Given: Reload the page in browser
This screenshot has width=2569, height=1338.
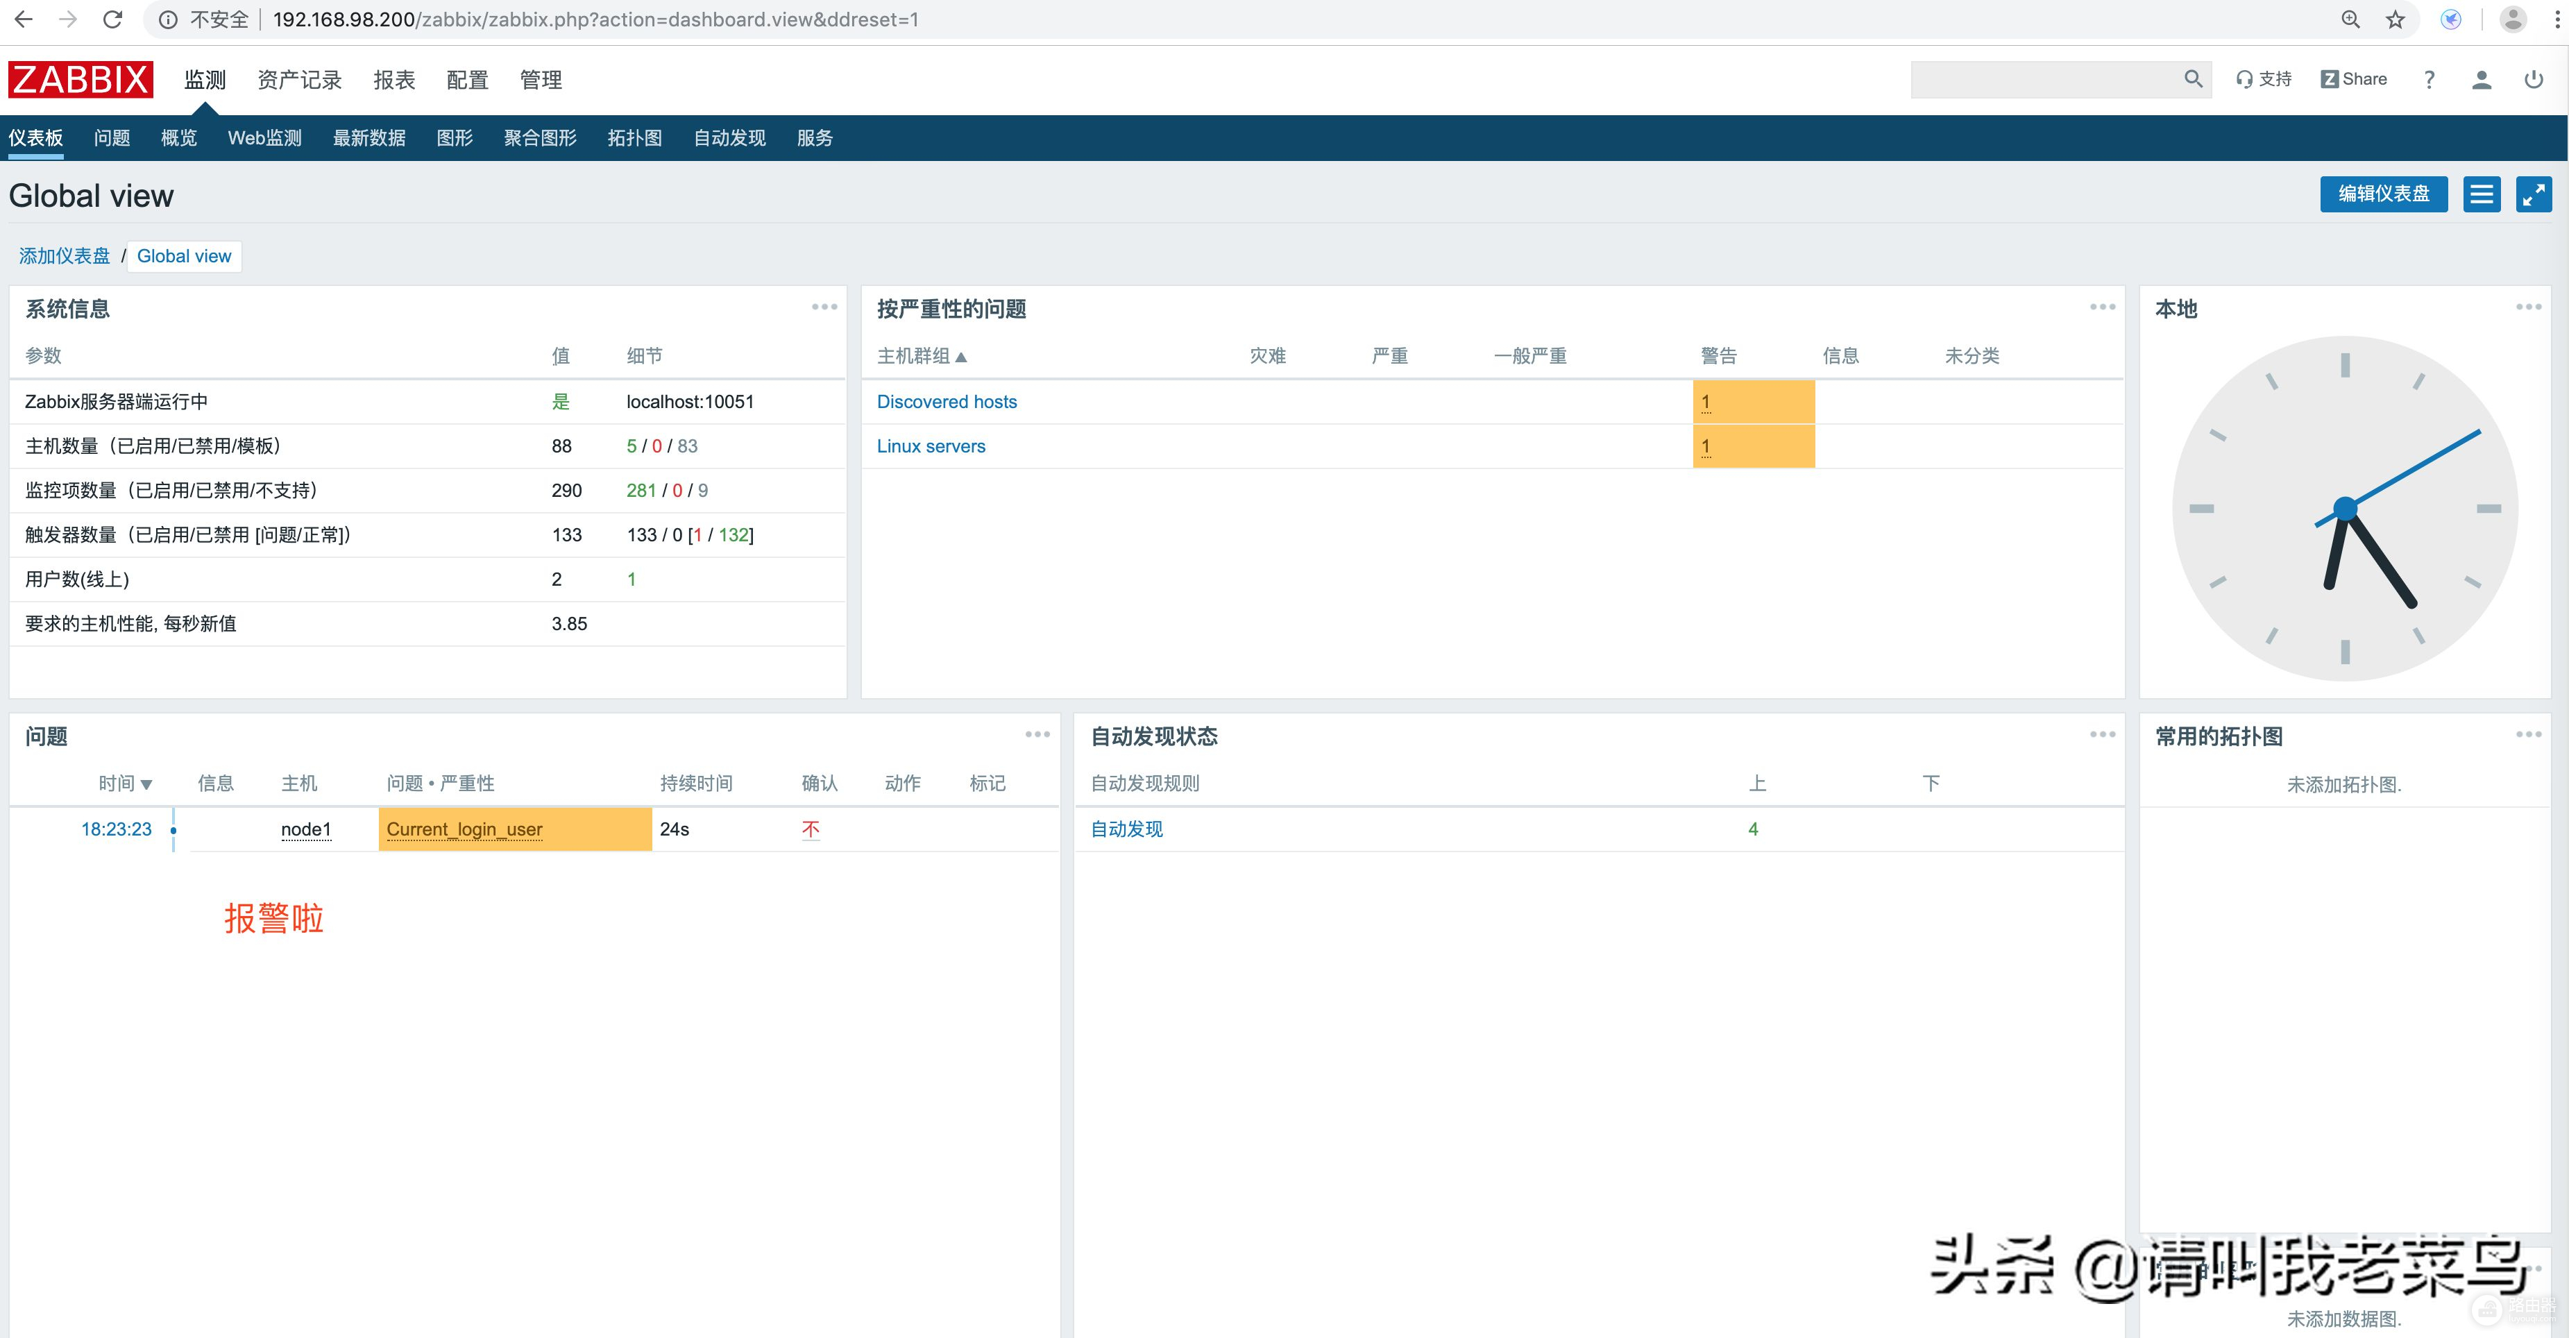Looking at the screenshot, I should tap(112, 20).
